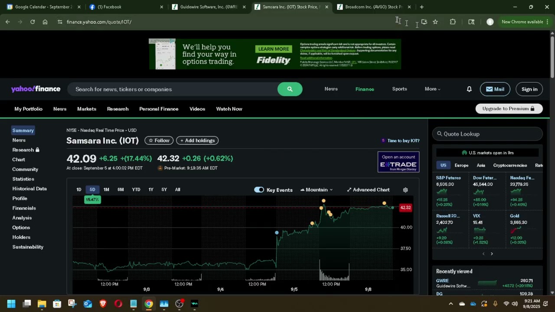This screenshot has height=312, width=555.
Task: Open Outlook from the taskbar
Action: pos(88,304)
